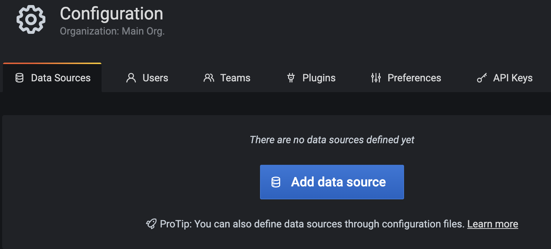The width and height of the screenshot is (551, 249).
Task: Click the Configuration page heading
Action: 111,14
